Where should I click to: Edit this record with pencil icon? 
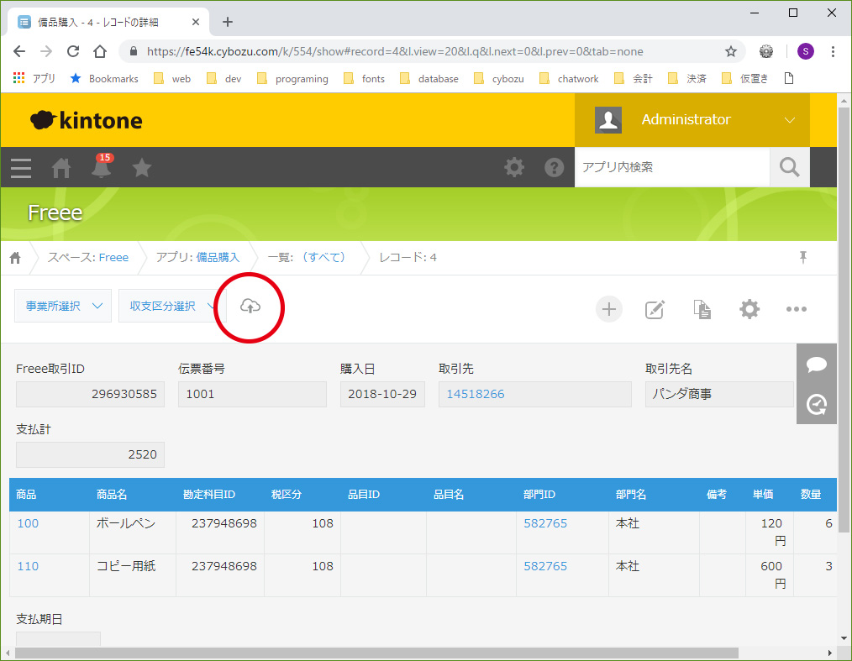pos(655,309)
